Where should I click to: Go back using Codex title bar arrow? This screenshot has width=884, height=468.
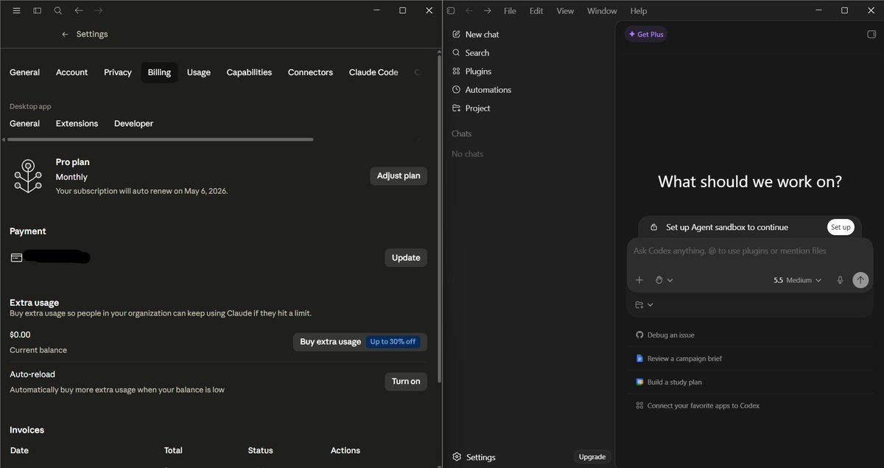(469, 10)
